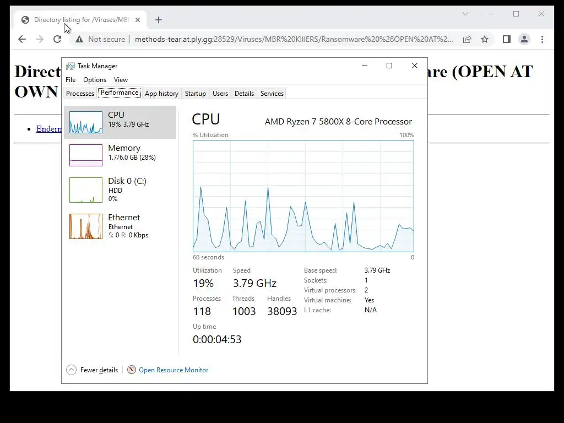Click the Base speed 3.79 GHz value
The height and width of the screenshot is (423, 564).
coord(377,270)
